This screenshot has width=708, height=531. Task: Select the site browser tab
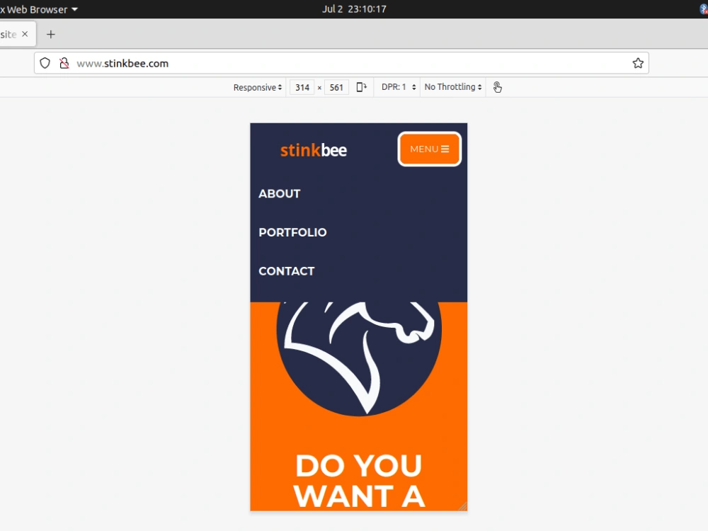click(x=16, y=34)
